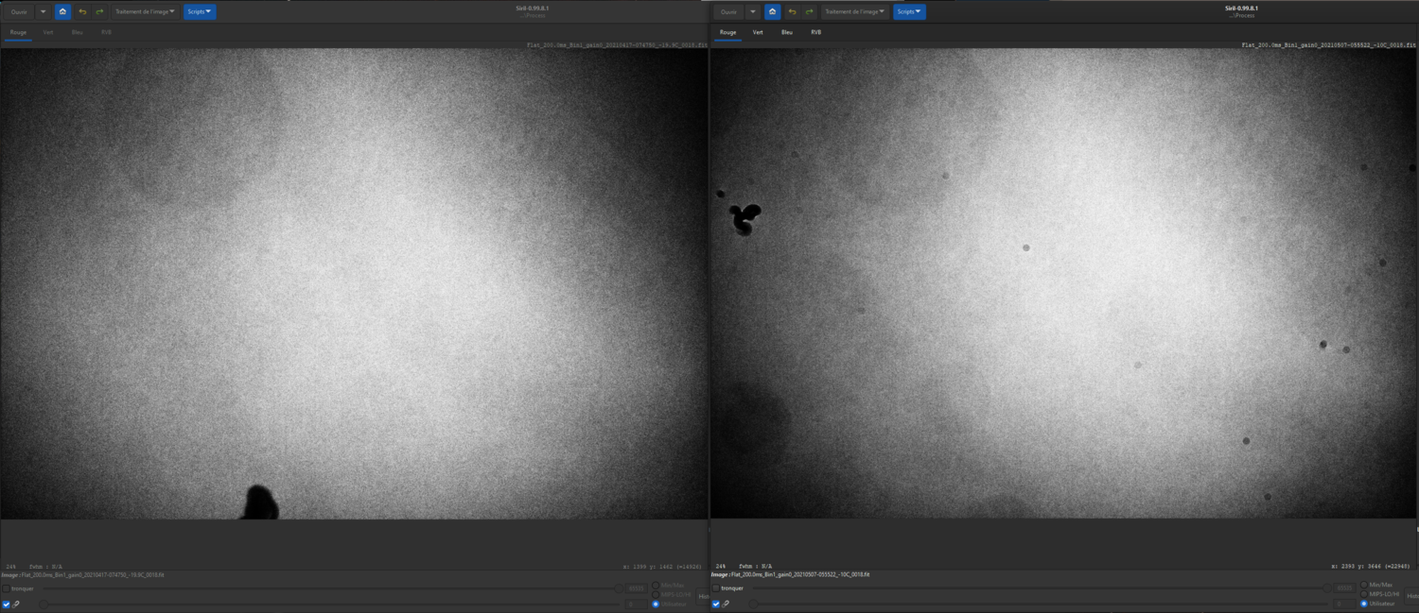Click lower cutoff slider handle, right window
Viewport: 1419px width, 613px height.
pos(753,604)
